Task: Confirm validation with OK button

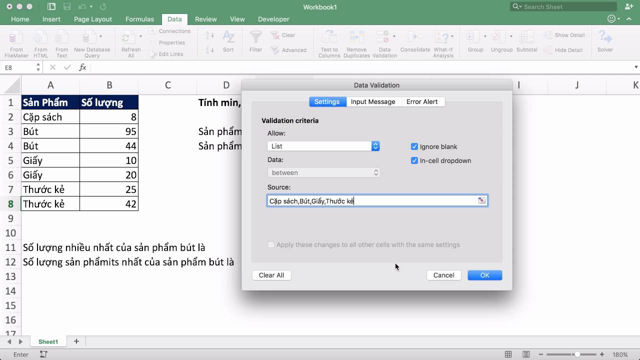Action: pos(484,275)
